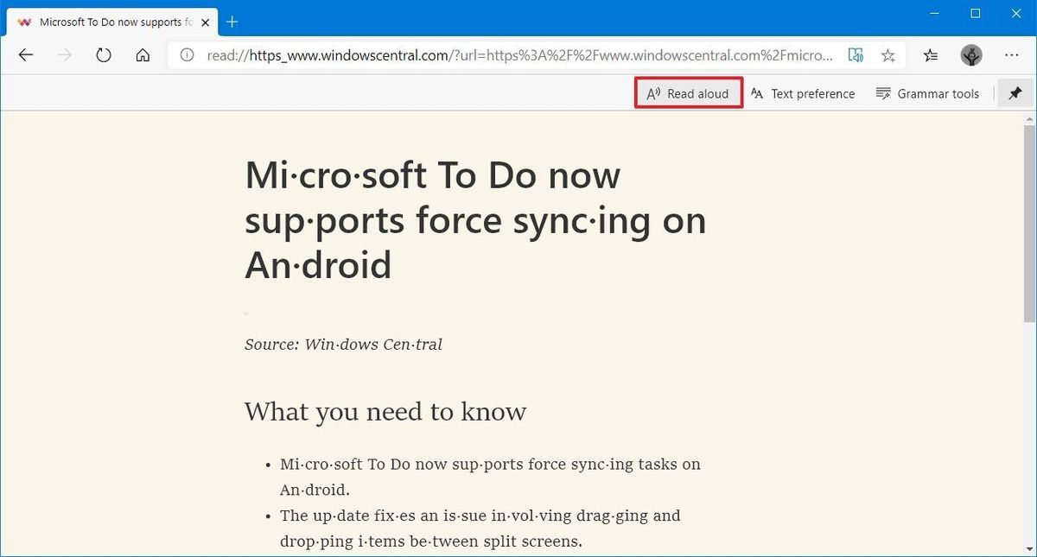Image resolution: width=1037 pixels, height=557 pixels.
Task: Exit the Immersive Reader view
Action: pyautogui.click(x=856, y=54)
